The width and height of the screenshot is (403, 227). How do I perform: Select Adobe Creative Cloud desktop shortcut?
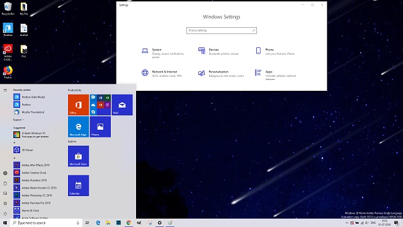click(8, 52)
